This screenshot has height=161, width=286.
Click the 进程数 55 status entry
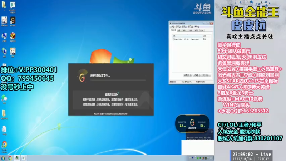[173, 82]
